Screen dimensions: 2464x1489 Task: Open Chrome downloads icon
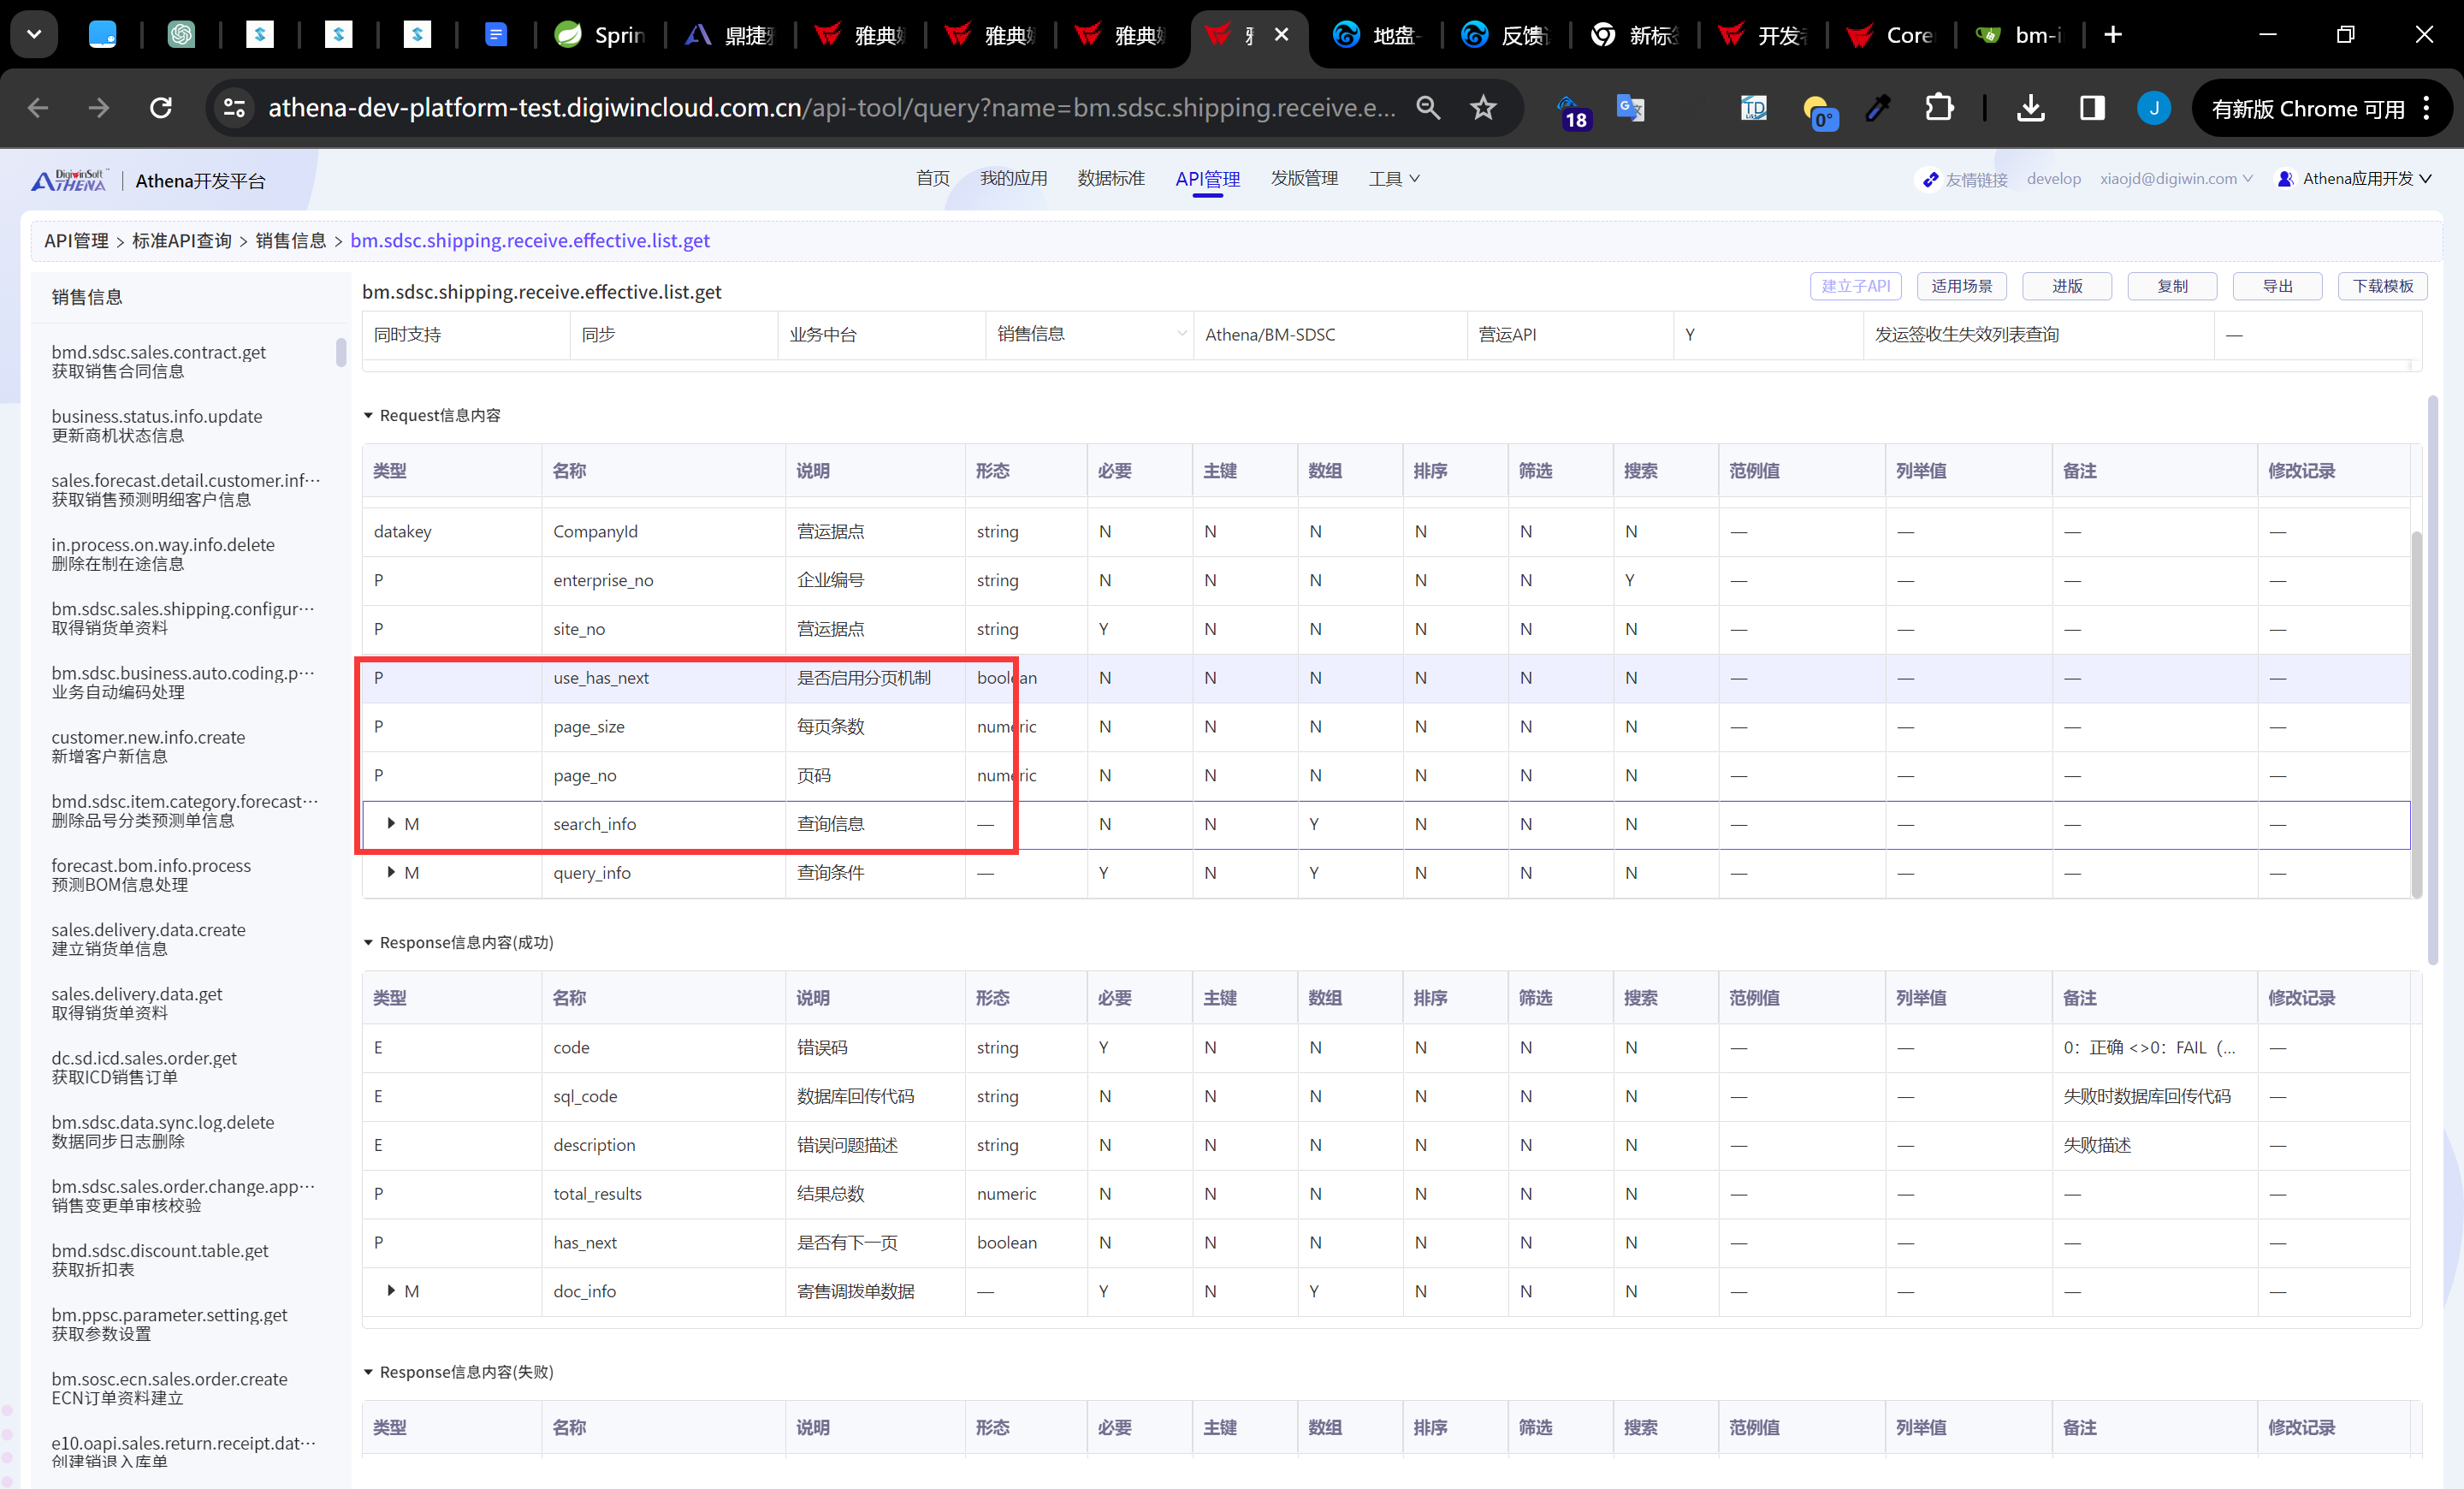2030,108
